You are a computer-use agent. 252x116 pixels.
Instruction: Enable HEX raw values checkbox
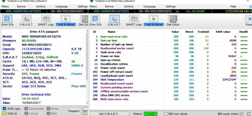click(x=165, y=114)
